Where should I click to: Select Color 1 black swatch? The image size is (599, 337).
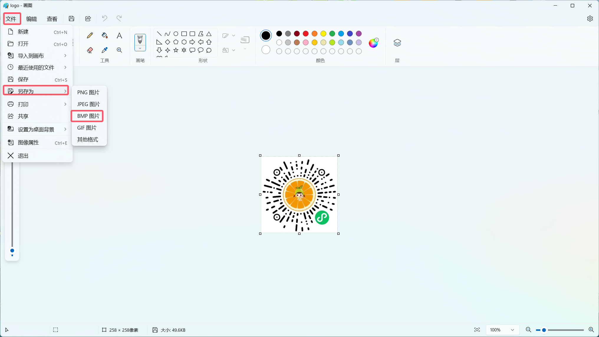coord(266,35)
